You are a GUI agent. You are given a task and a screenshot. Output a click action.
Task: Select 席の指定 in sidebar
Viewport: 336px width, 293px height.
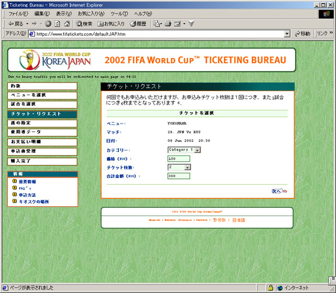coord(42,123)
